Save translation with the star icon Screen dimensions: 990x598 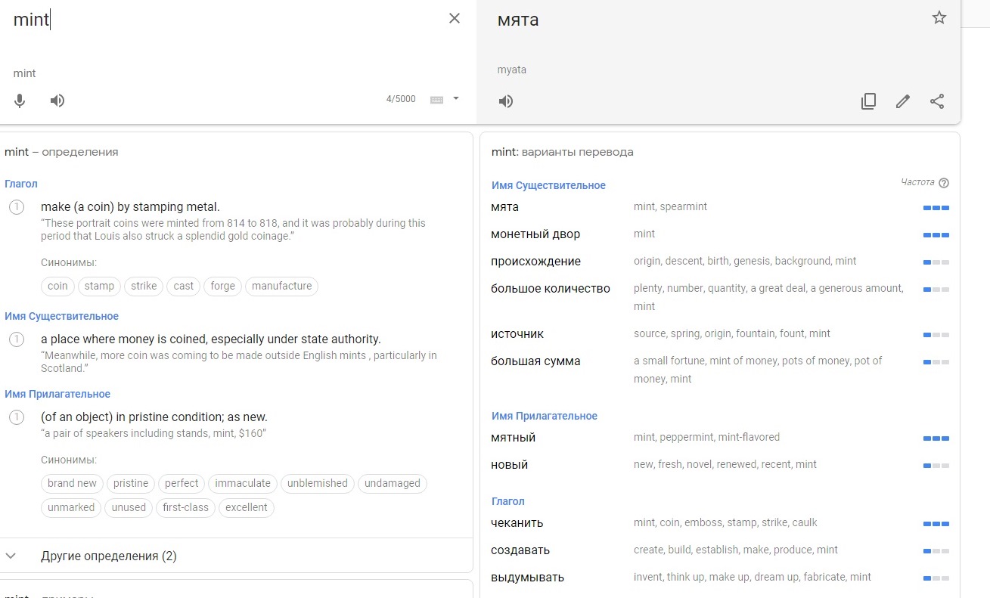coord(939,18)
